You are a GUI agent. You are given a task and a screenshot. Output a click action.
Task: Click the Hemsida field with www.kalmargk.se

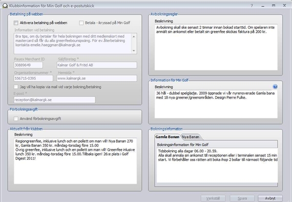97,78
